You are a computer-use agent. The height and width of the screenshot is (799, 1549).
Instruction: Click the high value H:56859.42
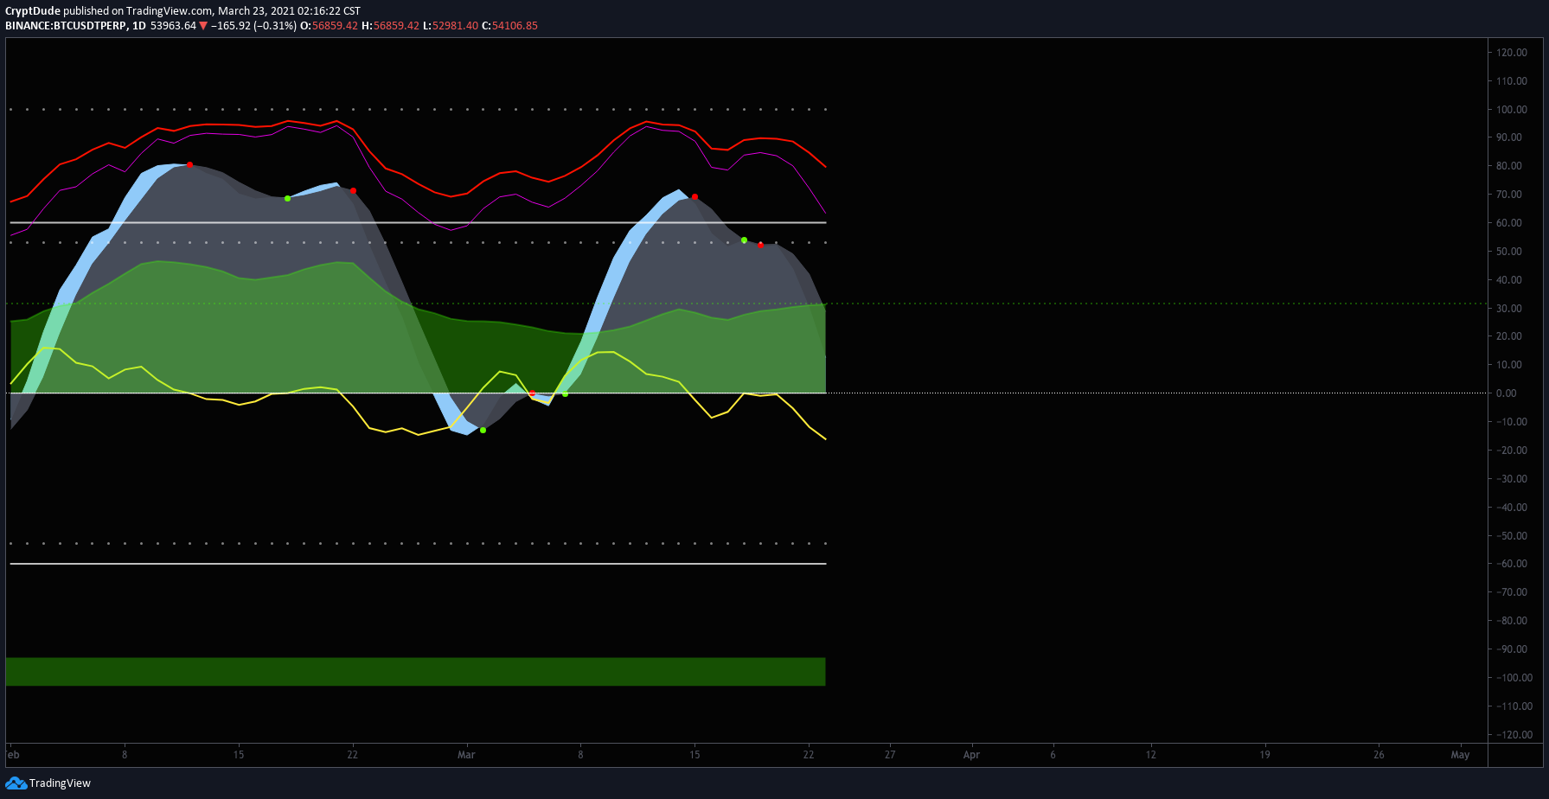click(x=390, y=26)
